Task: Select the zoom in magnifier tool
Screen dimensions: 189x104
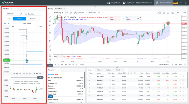Action: tap(50, 50)
